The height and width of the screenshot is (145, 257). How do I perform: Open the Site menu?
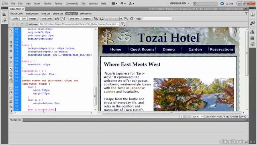click(84, 4)
